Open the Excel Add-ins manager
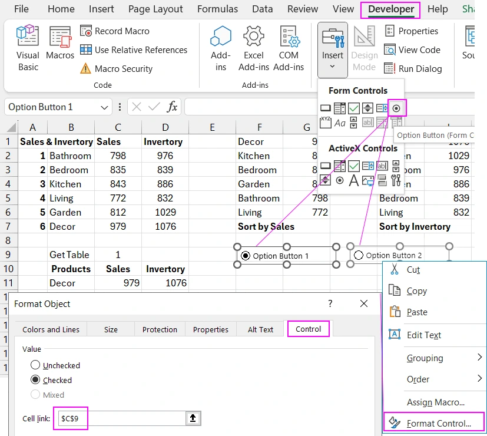Screen dimensions: 487x436 point(253,48)
